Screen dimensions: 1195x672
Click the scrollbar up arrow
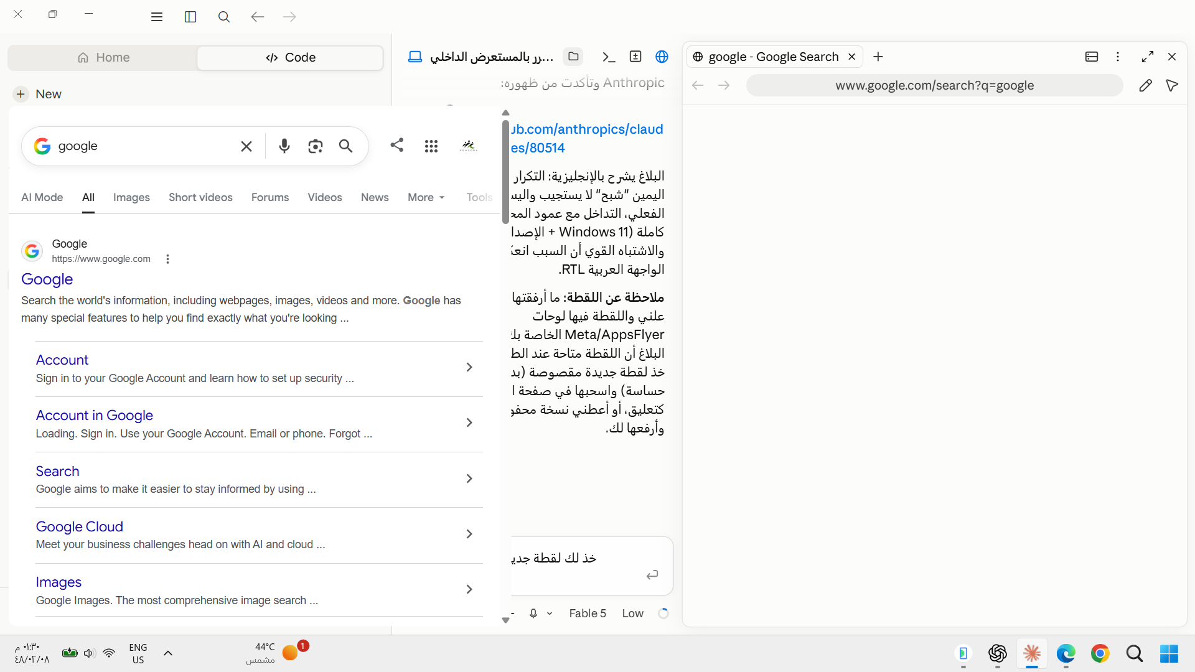(505, 113)
